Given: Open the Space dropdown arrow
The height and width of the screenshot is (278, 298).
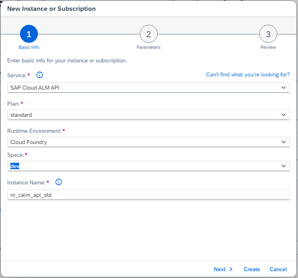Looking at the screenshot, I should [x=284, y=166].
